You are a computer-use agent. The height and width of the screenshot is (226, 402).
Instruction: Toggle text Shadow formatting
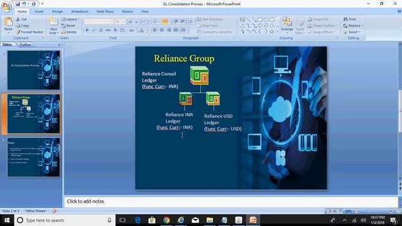pyautogui.click(x=116, y=30)
